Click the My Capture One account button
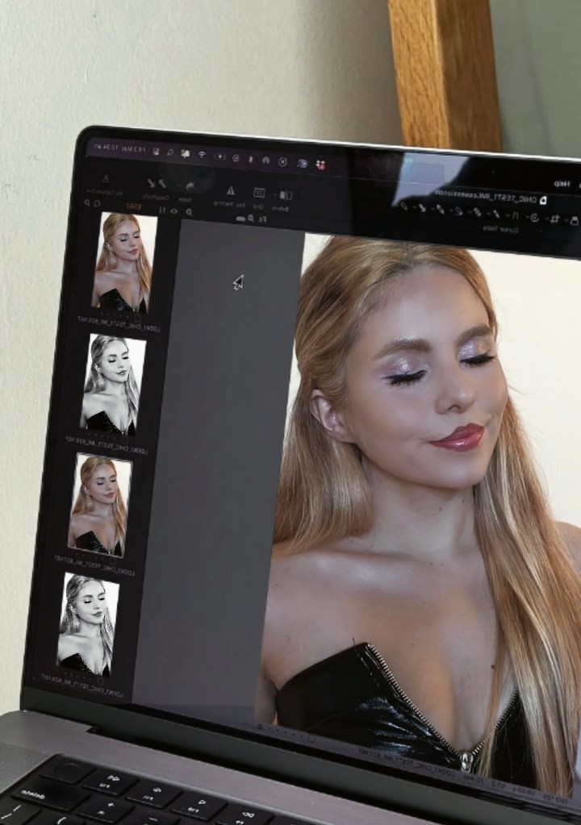 (x=105, y=180)
